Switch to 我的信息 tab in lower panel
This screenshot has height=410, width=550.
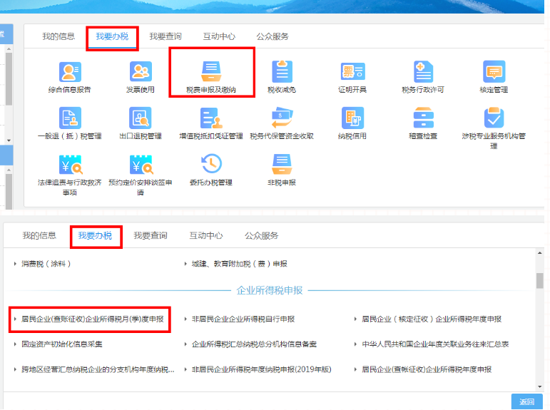39,235
